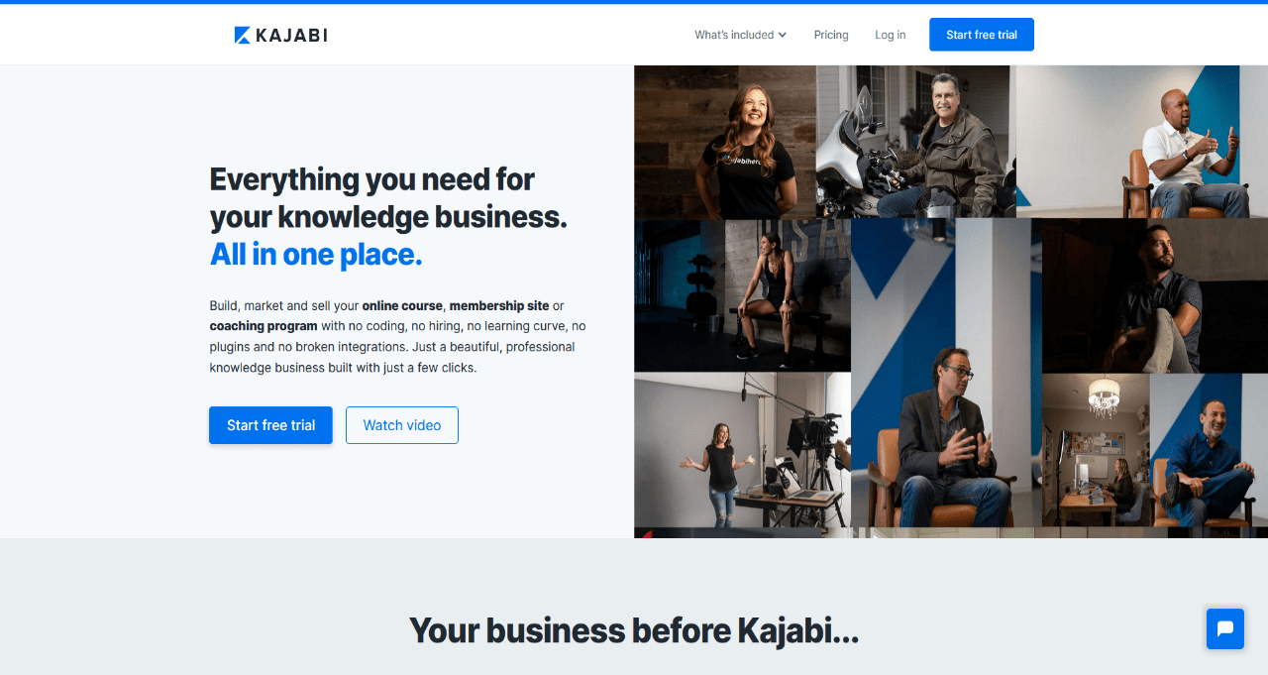Play the Watch video button
The image size is (1268, 675).
[x=402, y=425]
